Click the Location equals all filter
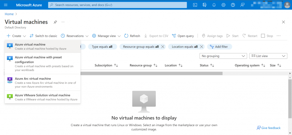The height and width of the screenshot is (135, 292). 184,47
